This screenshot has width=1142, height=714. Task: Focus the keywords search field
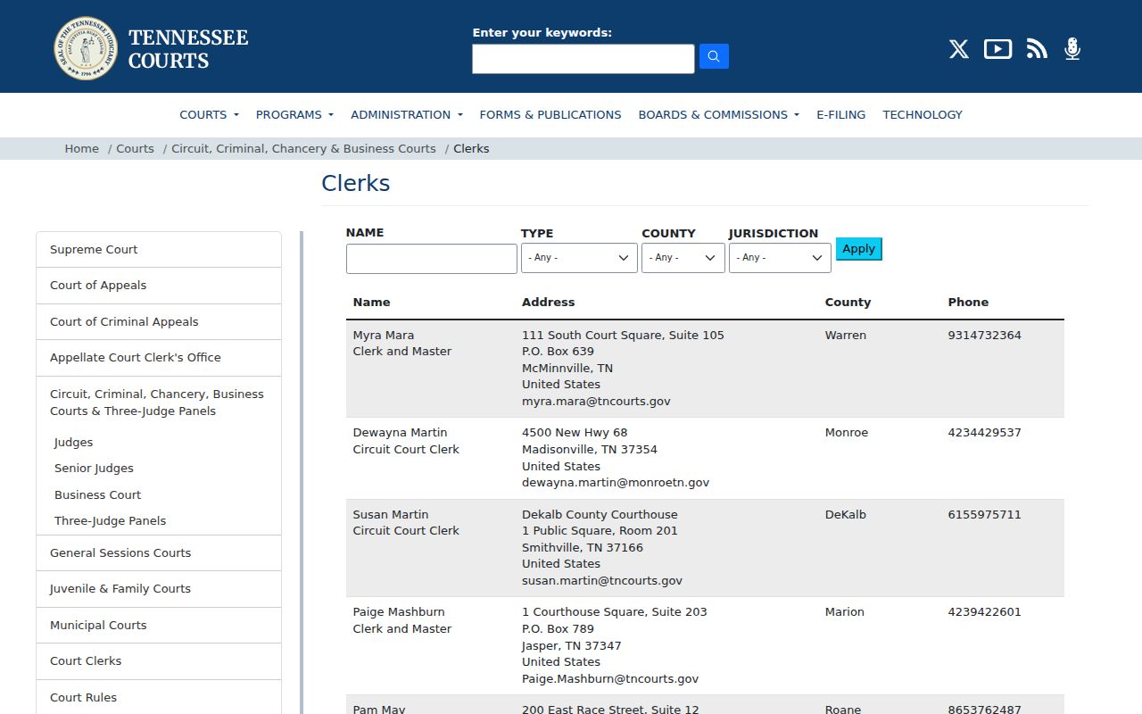(x=583, y=59)
